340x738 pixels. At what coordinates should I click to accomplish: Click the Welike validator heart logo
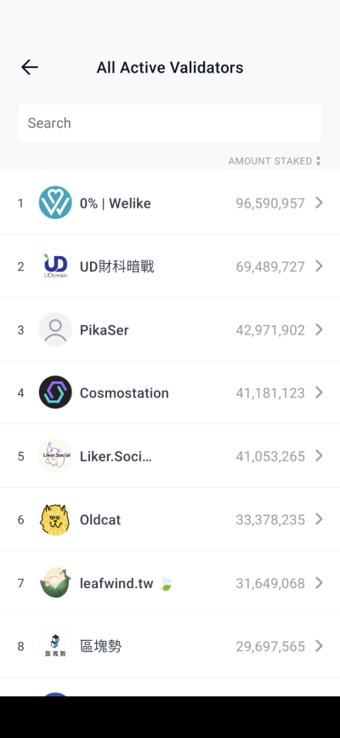[55, 203]
